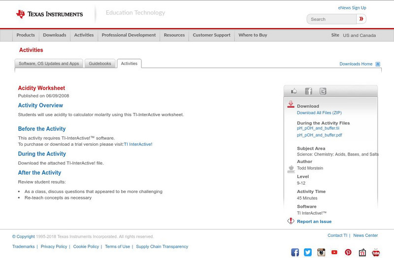Viewport: 394px width, 258px height.
Task: Open the Privacy Policy link
Action: point(54,247)
